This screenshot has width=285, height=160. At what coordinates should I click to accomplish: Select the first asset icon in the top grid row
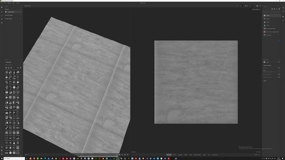pyautogui.click(x=7, y=72)
